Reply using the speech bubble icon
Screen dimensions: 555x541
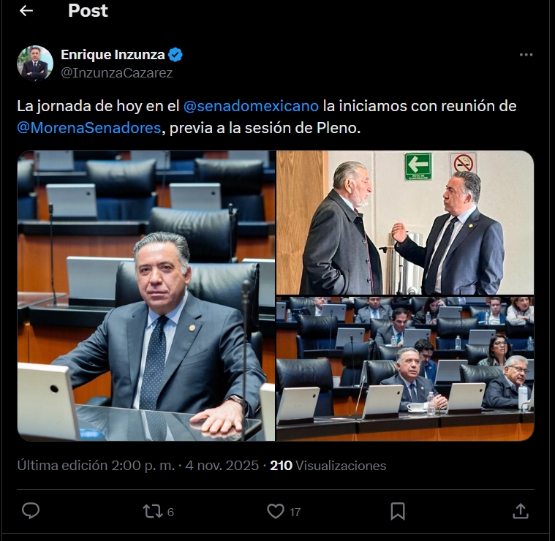(x=31, y=511)
